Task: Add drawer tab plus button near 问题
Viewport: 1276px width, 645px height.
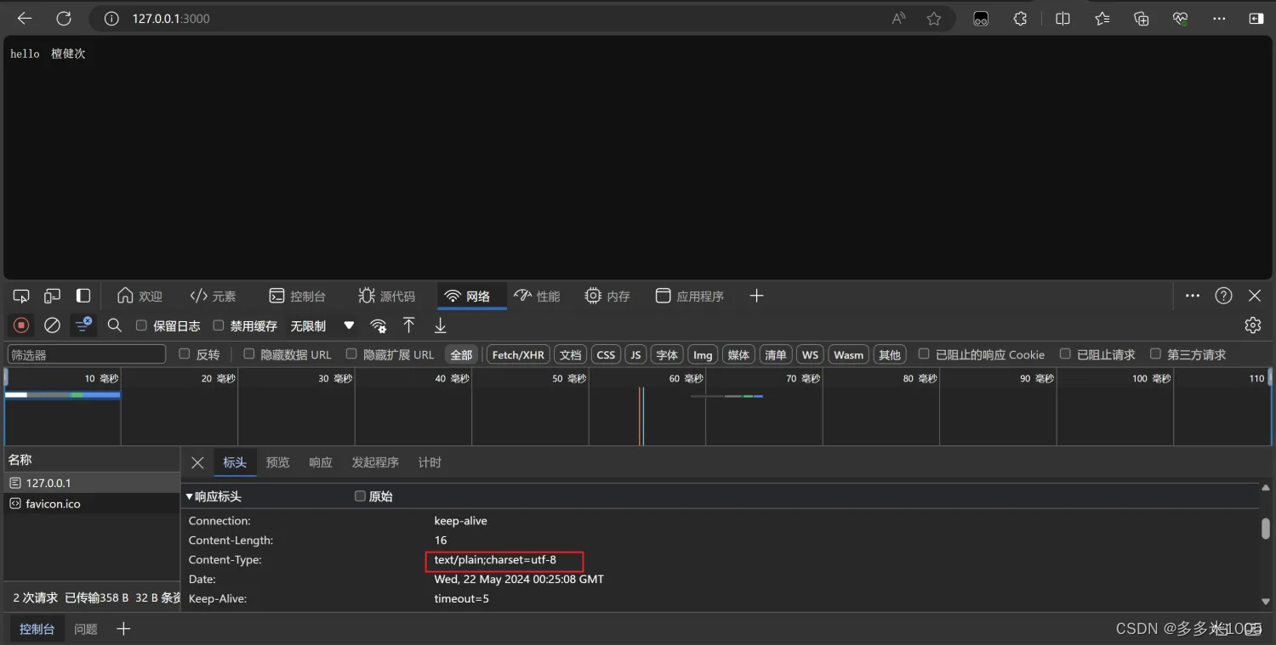Action: [123, 629]
